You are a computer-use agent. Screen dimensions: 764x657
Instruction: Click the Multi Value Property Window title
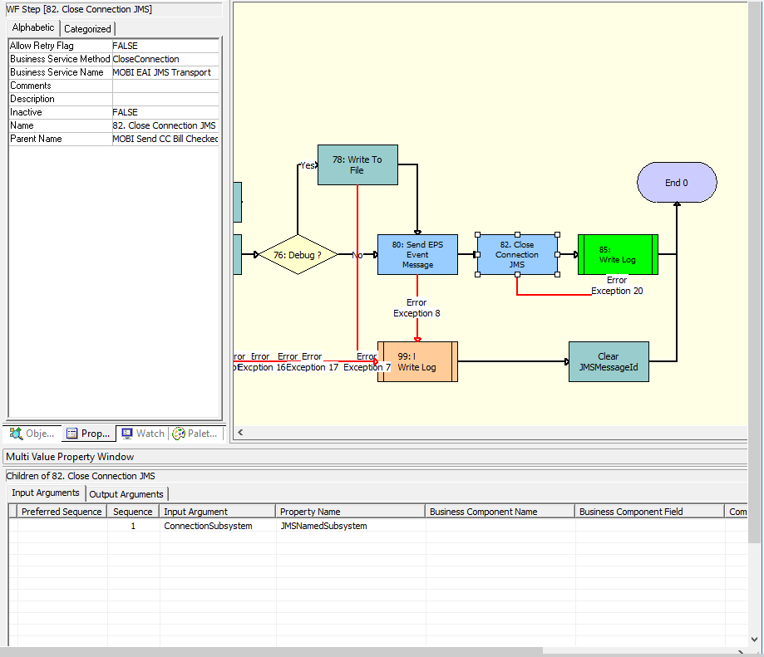point(70,457)
